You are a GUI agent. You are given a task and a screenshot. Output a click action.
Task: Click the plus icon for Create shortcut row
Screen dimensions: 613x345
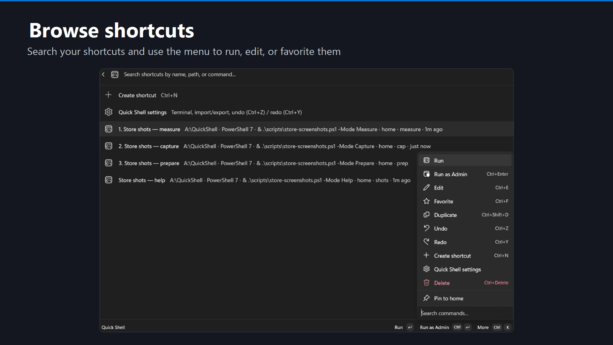[109, 95]
